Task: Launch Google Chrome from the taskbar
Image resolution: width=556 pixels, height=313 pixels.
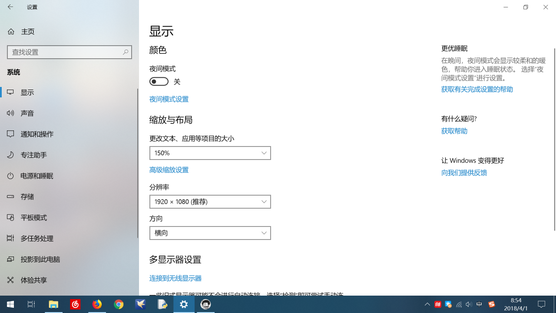Action: pyautogui.click(x=119, y=304)
